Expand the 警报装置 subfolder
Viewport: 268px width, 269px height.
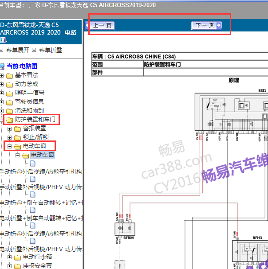[10, 129]
